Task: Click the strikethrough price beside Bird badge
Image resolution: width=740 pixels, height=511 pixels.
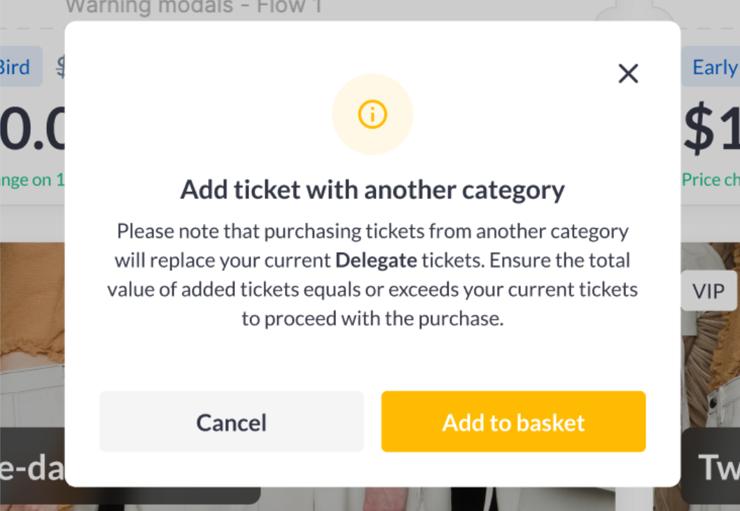Action: pyautogui.click(x=60, y=67)
